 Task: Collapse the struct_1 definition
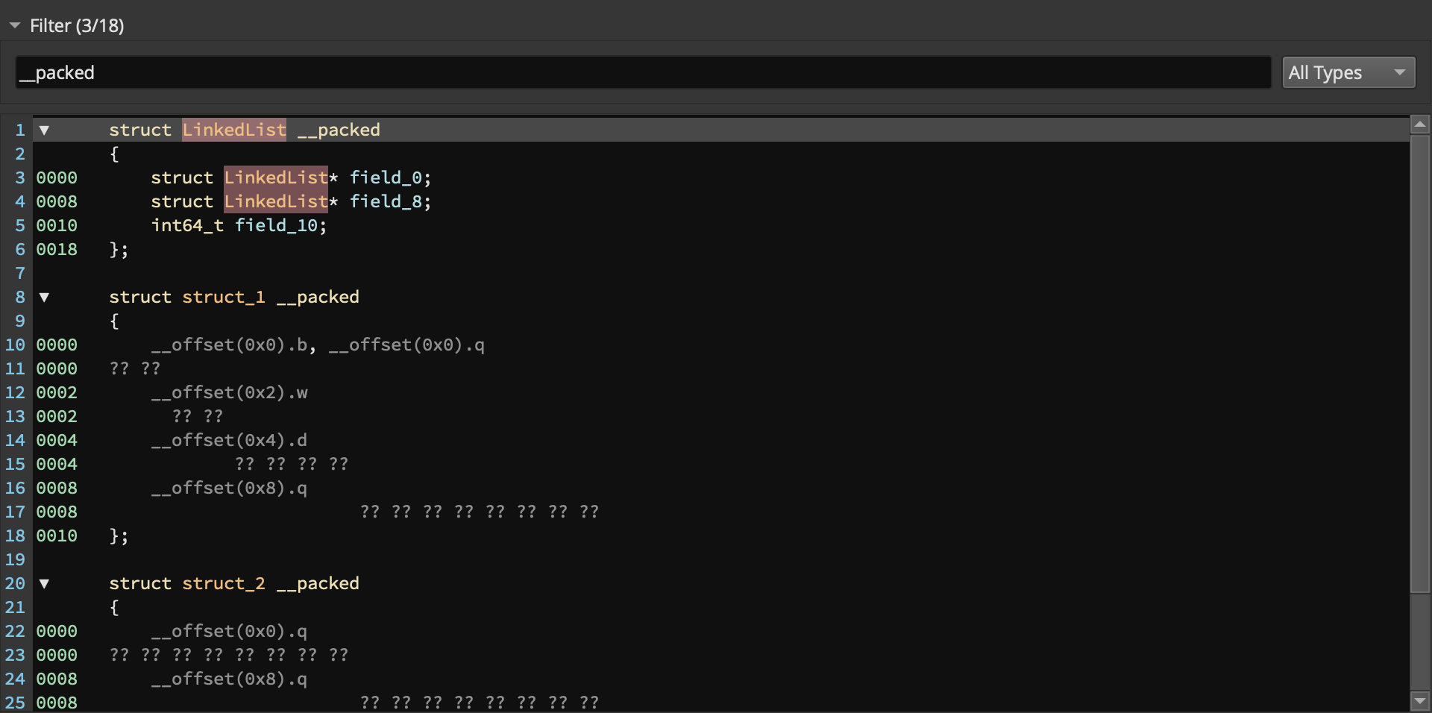tap(43, 297)
